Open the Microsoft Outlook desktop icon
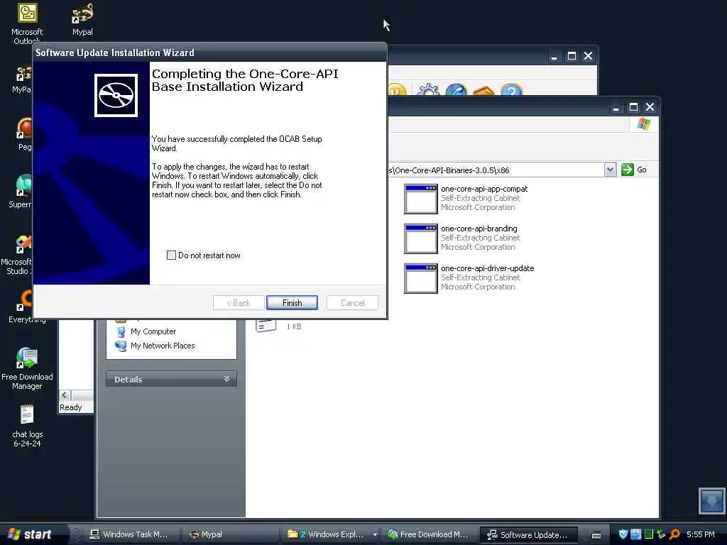727x545 pixels. [x=27, y=23]
